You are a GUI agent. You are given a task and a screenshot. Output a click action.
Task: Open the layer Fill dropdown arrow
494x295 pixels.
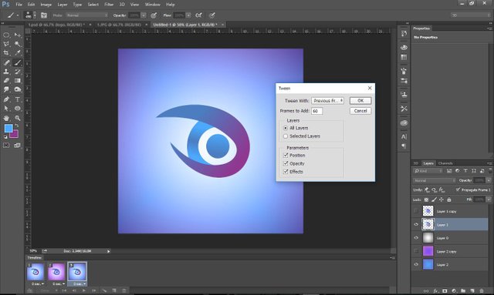tap(489, 199)
